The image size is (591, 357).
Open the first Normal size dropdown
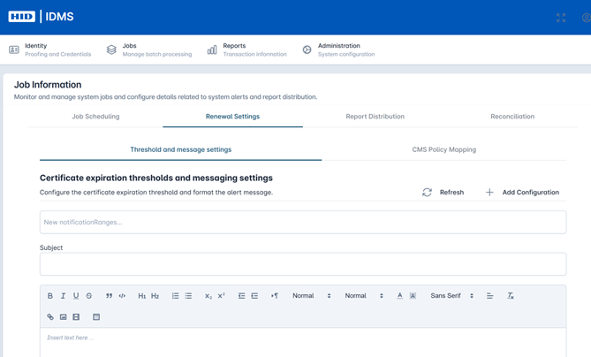(311, 296)
